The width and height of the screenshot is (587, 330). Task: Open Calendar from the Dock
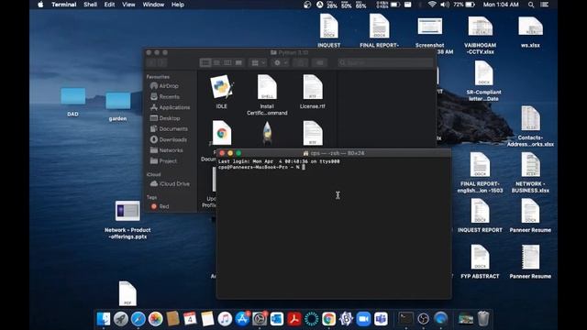(190, 319)
